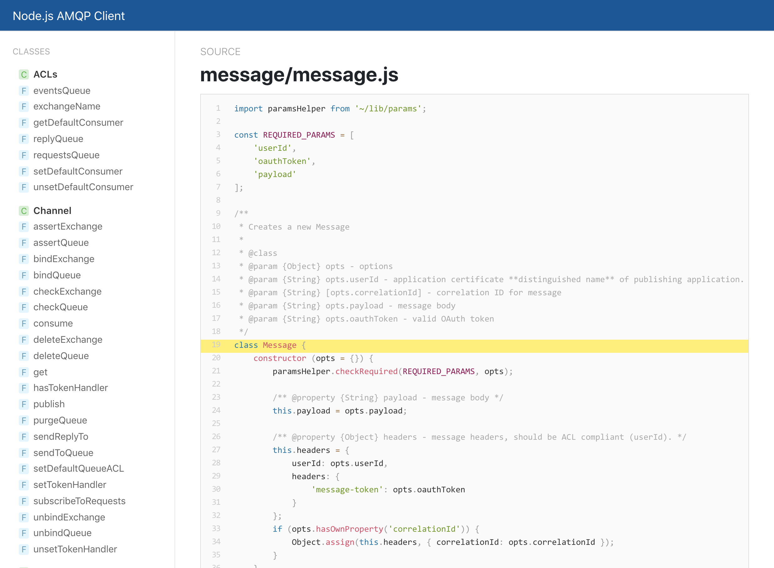Viewport: 774px width, 568px height.
Task: Select replyQueue in the class list
Action: pyautogui.click(x=58, y=139)
